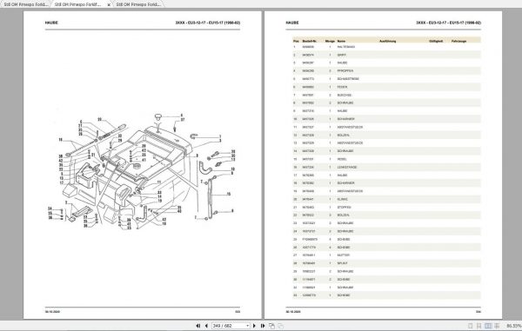The height and width of the screenshot is (331, 522).
Task: Click the model header on the diagram page
Action: pos(207,23)
